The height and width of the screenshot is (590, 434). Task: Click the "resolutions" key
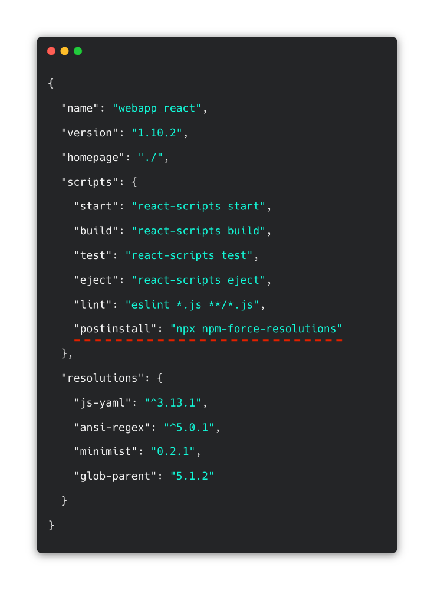103,378
